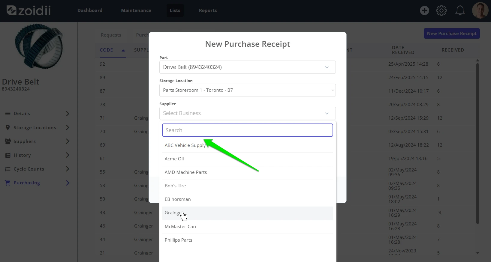Select ABC Vehicle Supply supplier
This screenshot has height=262, width=491.
click(x=247, y=145)
